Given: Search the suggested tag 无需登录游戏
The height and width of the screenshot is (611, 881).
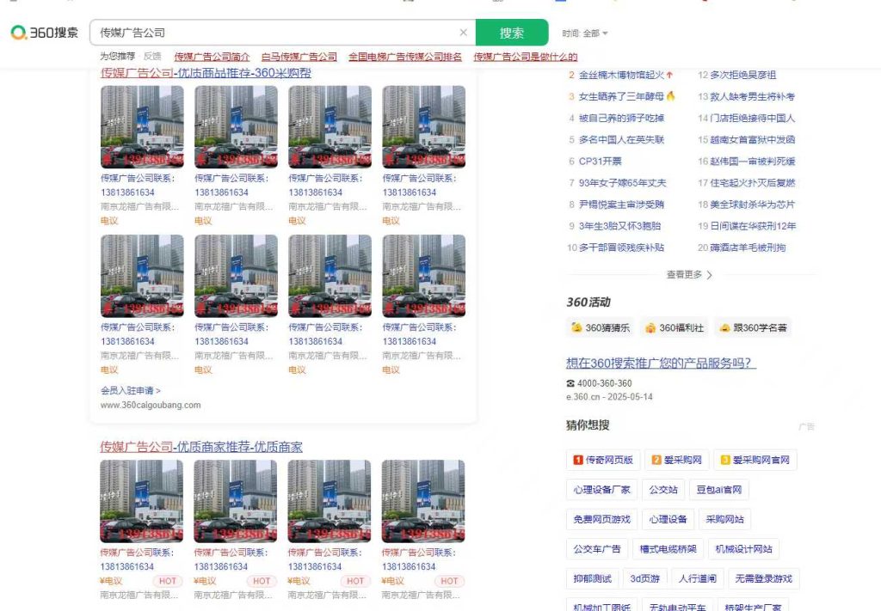Looking at the screenshot, I should 764,578.
